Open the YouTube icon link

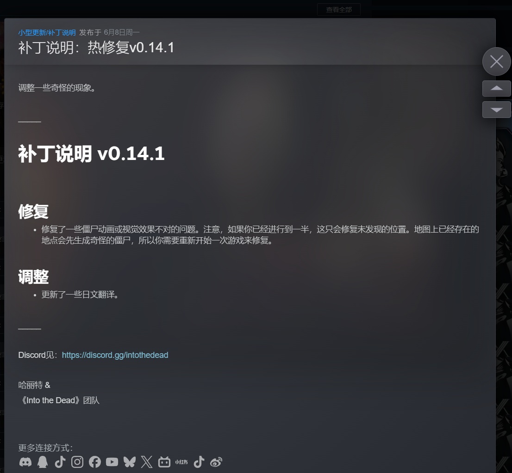pyautogui.click(x=112, y=462)
